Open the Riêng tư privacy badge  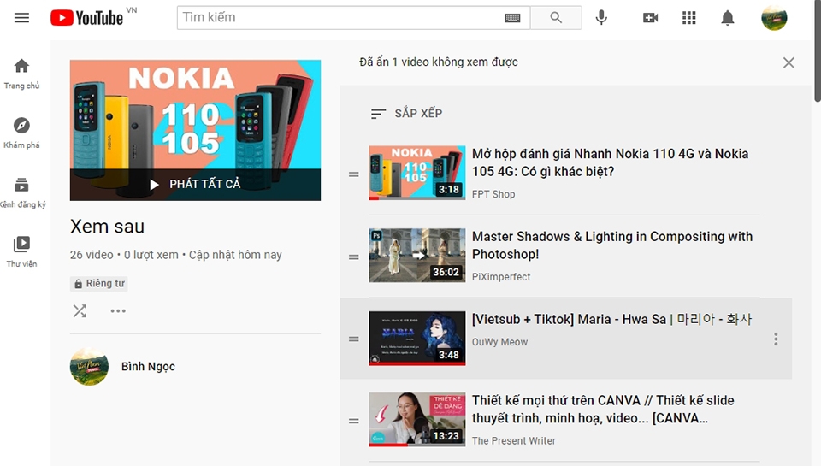(x=99, y=283)
